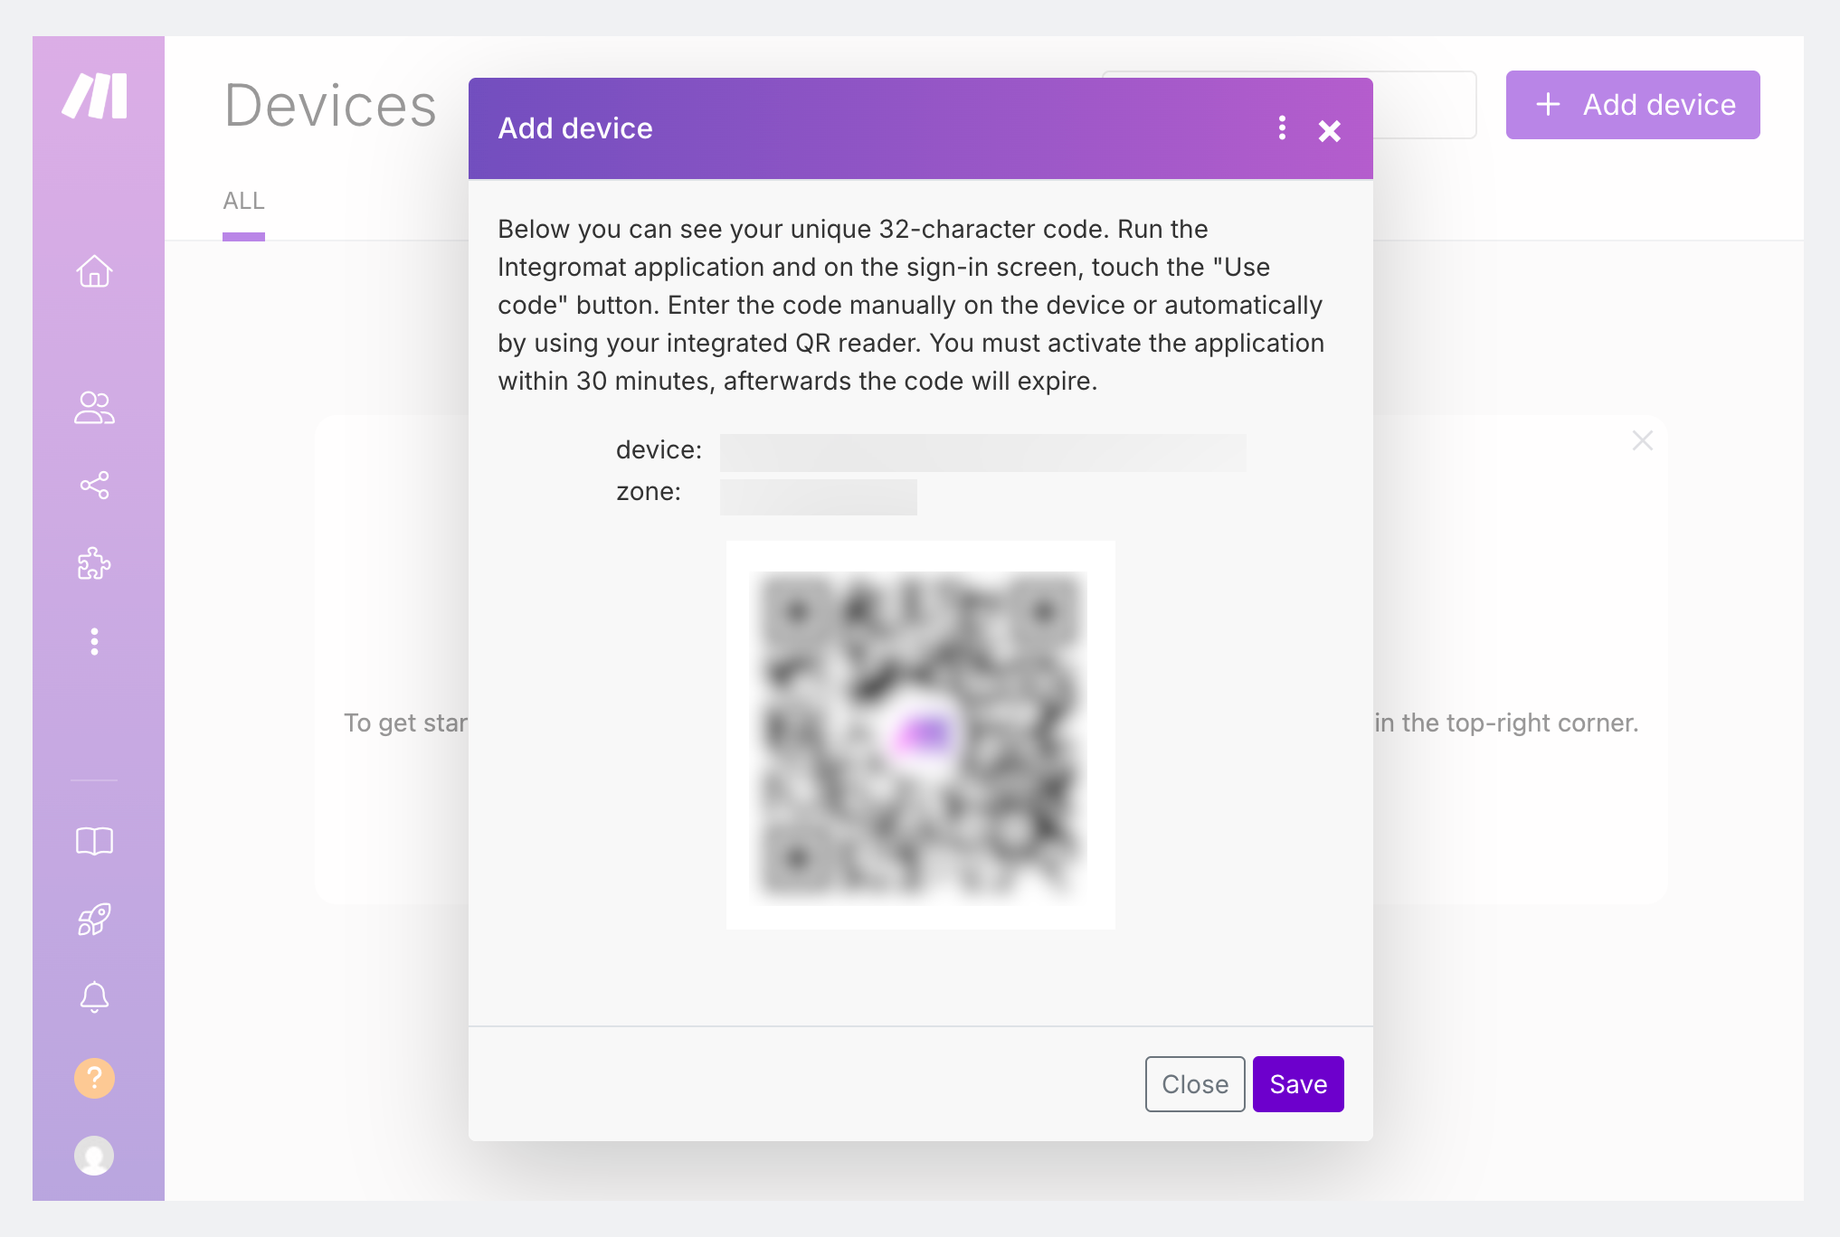Open the Add device dialog options menu
The image size is (1840, 1237).
tap(1282, 127)
